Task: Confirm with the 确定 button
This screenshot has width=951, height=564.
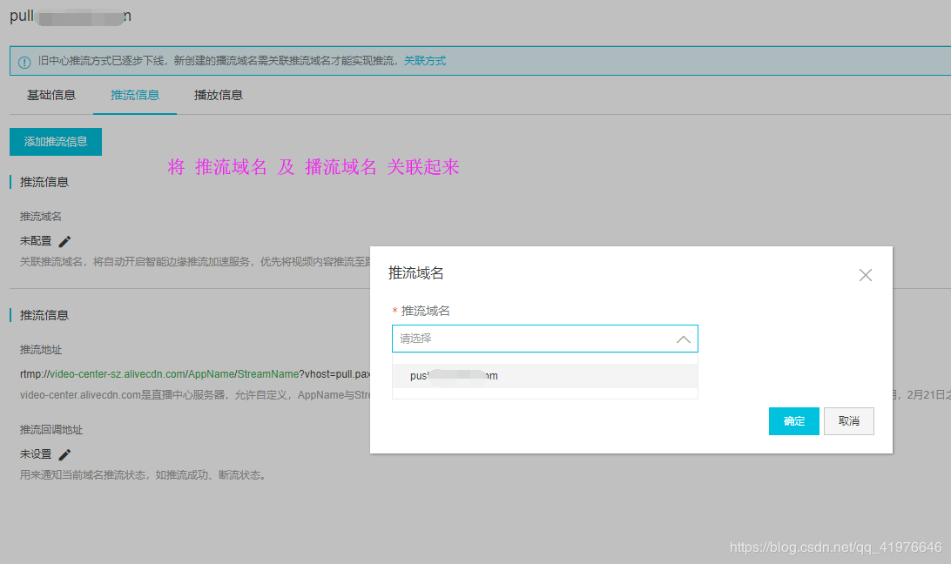Action: click(794, 421)
